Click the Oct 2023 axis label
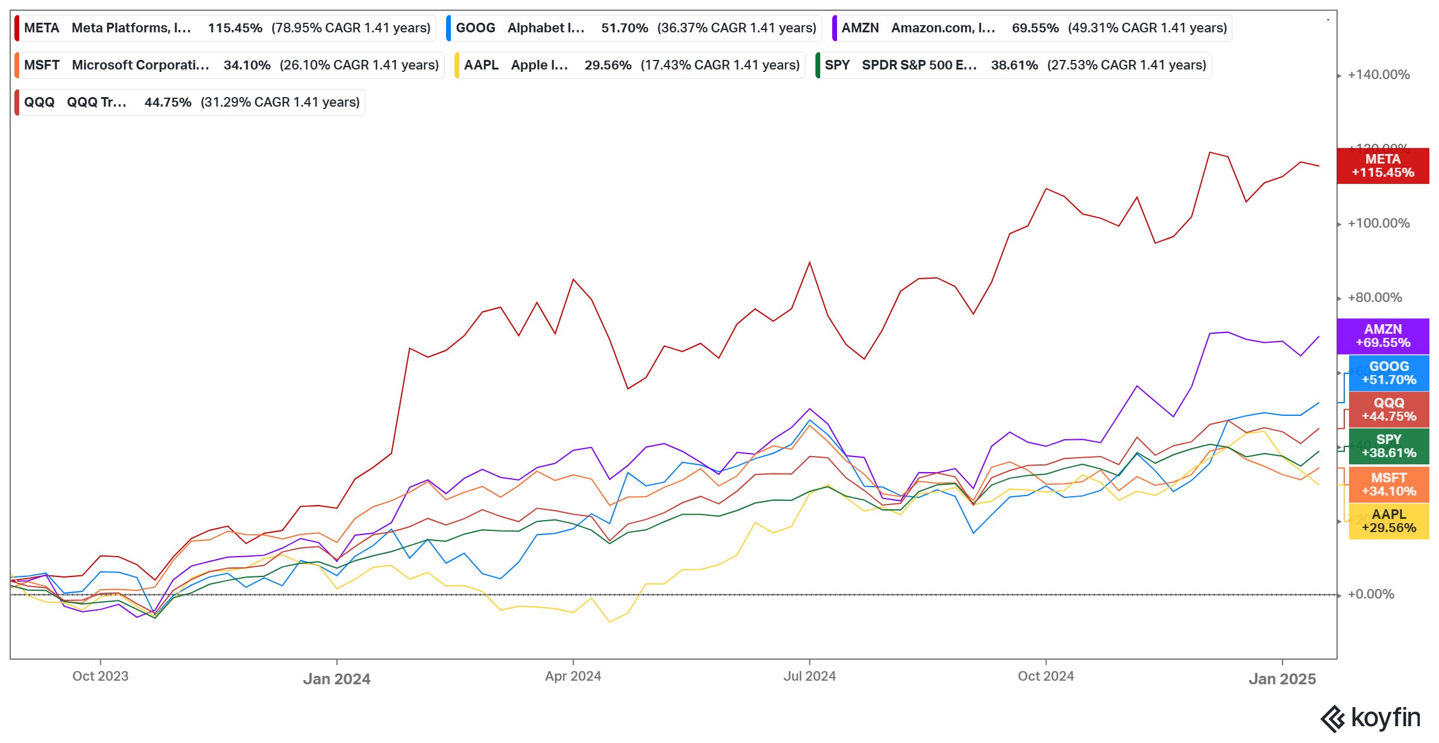Image resolution: width=1439 pixels, height=743 pixels. (100, 676)
